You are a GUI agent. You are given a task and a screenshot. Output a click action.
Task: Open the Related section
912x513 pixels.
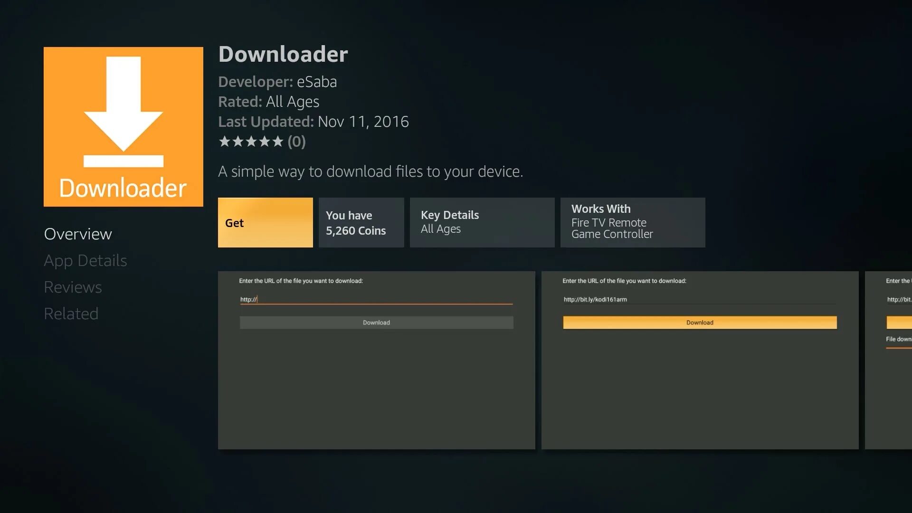pyautogui.click(x=71, y=314)
